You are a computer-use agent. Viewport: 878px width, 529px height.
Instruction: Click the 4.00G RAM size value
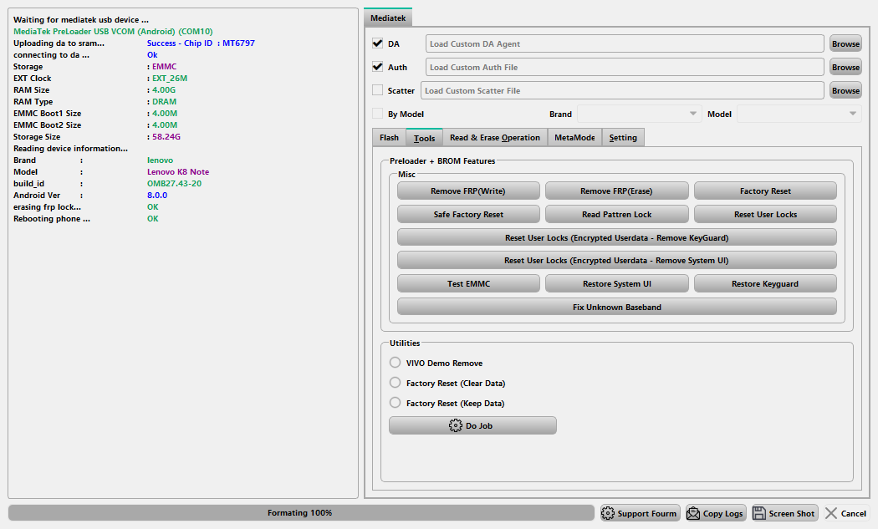coord(164,90)
